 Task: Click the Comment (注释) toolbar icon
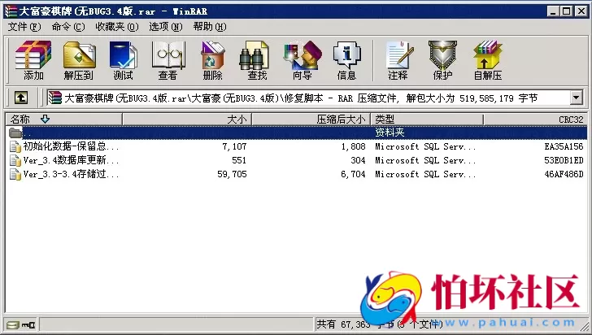tap(398, 60)
